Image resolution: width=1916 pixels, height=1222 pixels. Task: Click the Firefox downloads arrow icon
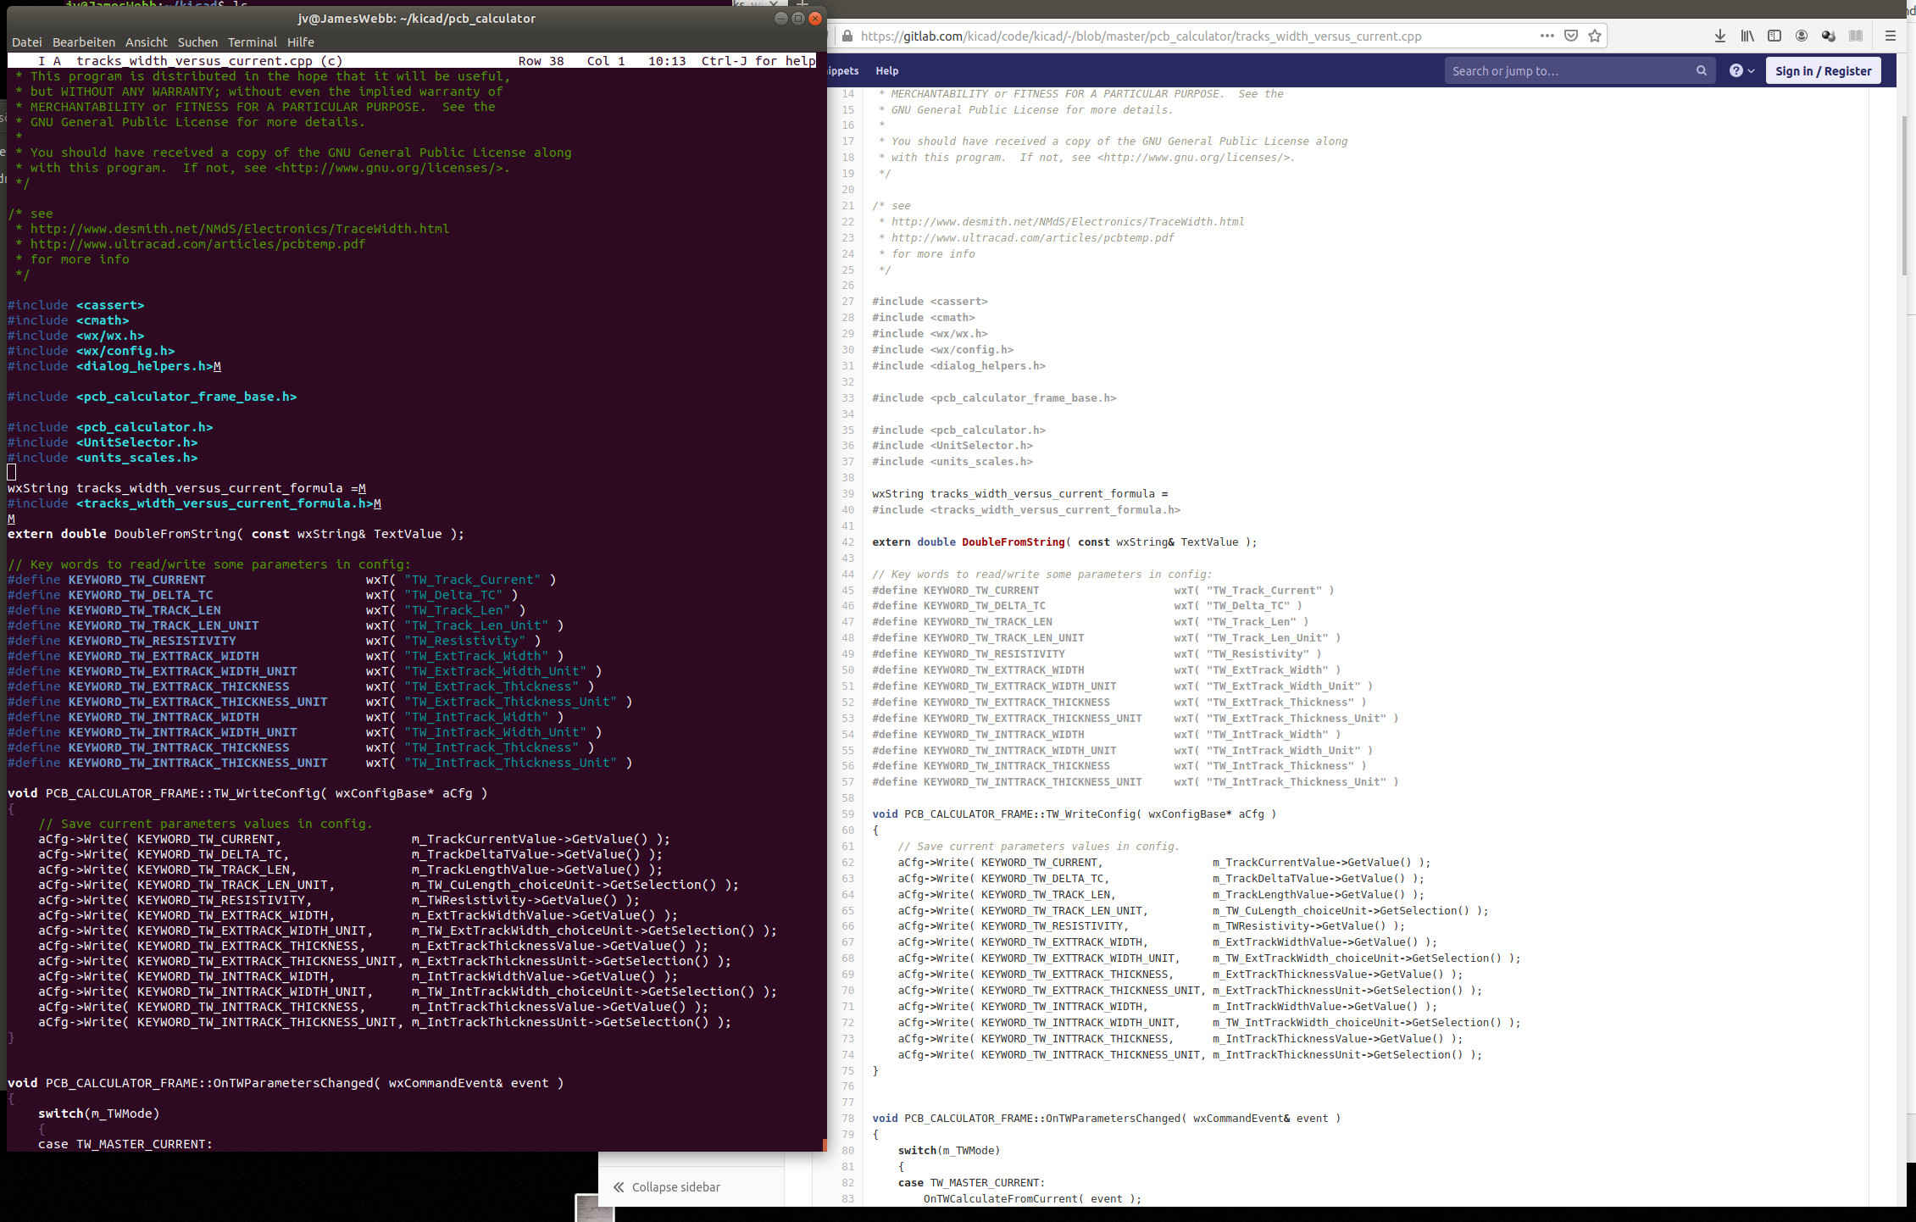[1719, 36]
